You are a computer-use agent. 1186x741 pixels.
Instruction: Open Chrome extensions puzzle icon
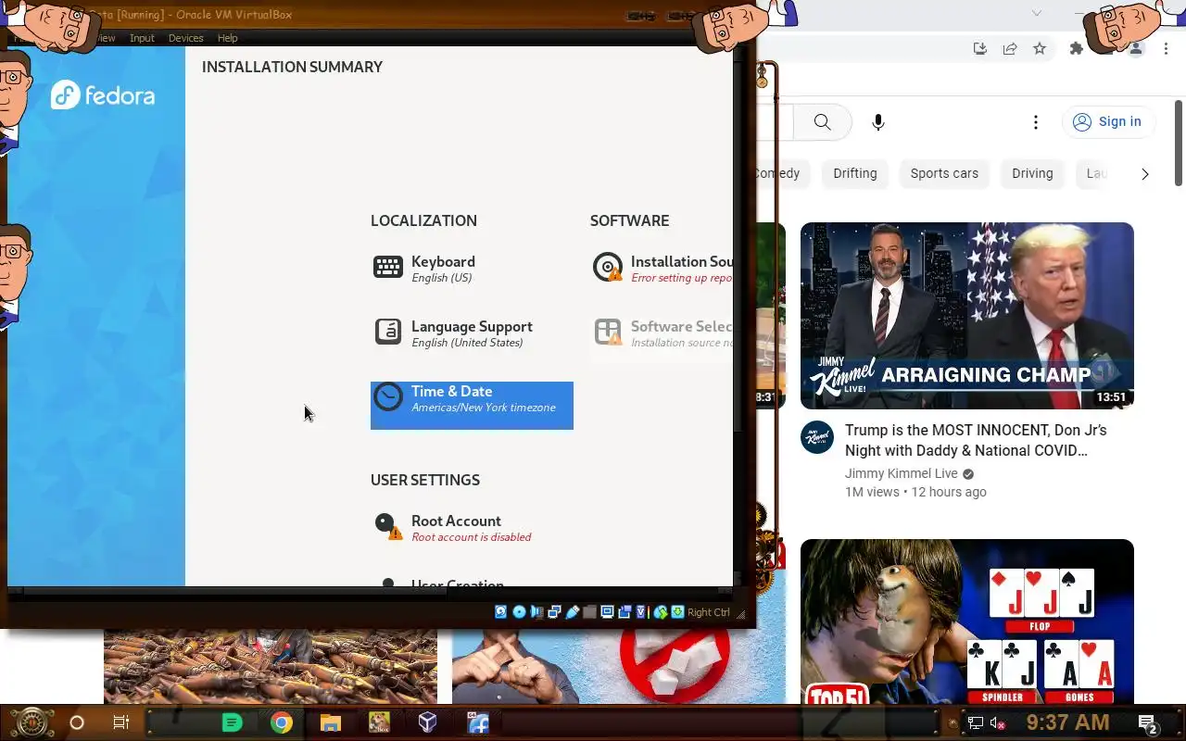1077,48
